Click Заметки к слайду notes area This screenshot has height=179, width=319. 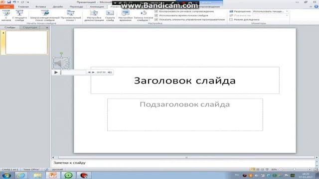click(183, 163)
